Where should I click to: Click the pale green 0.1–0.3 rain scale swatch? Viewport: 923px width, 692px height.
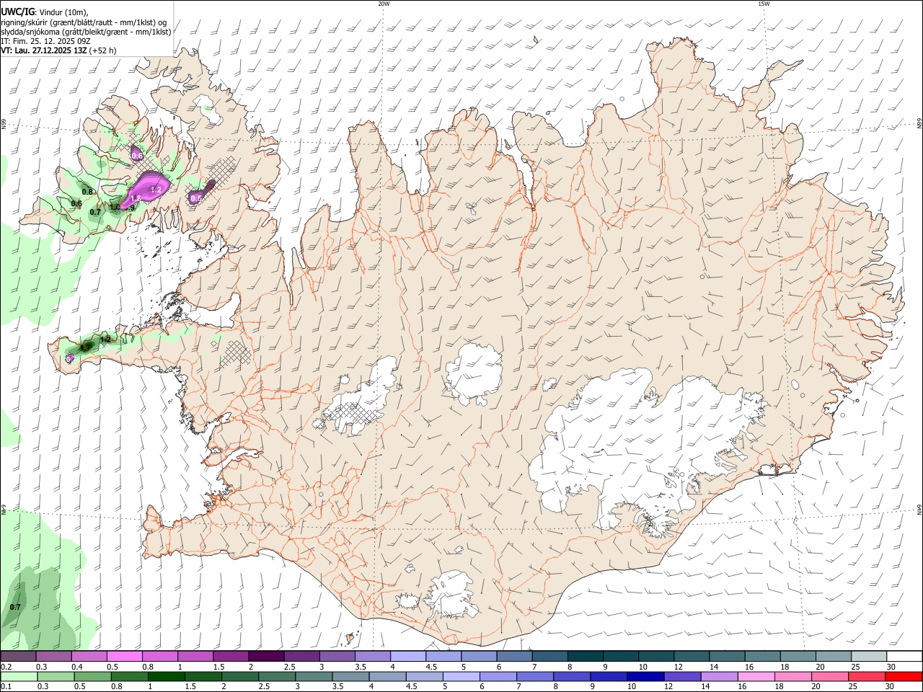pos(19,676)
